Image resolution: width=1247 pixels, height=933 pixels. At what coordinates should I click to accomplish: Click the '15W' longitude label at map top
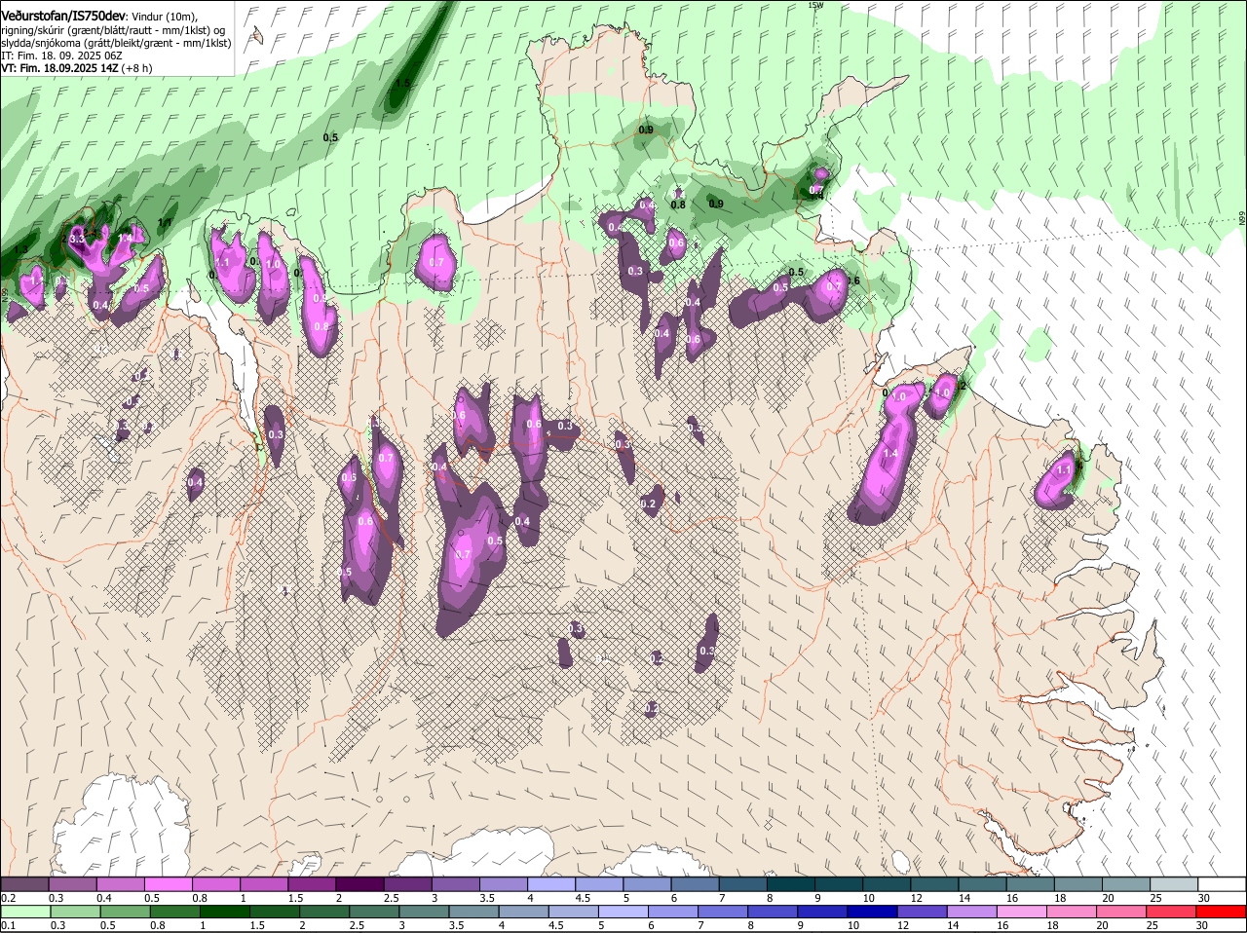(x=815, y=5)
